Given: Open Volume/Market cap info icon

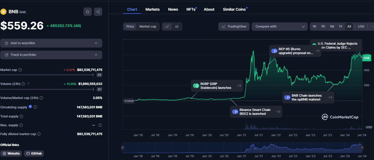Looking at the screenshot, I should (x=41, y=98).
